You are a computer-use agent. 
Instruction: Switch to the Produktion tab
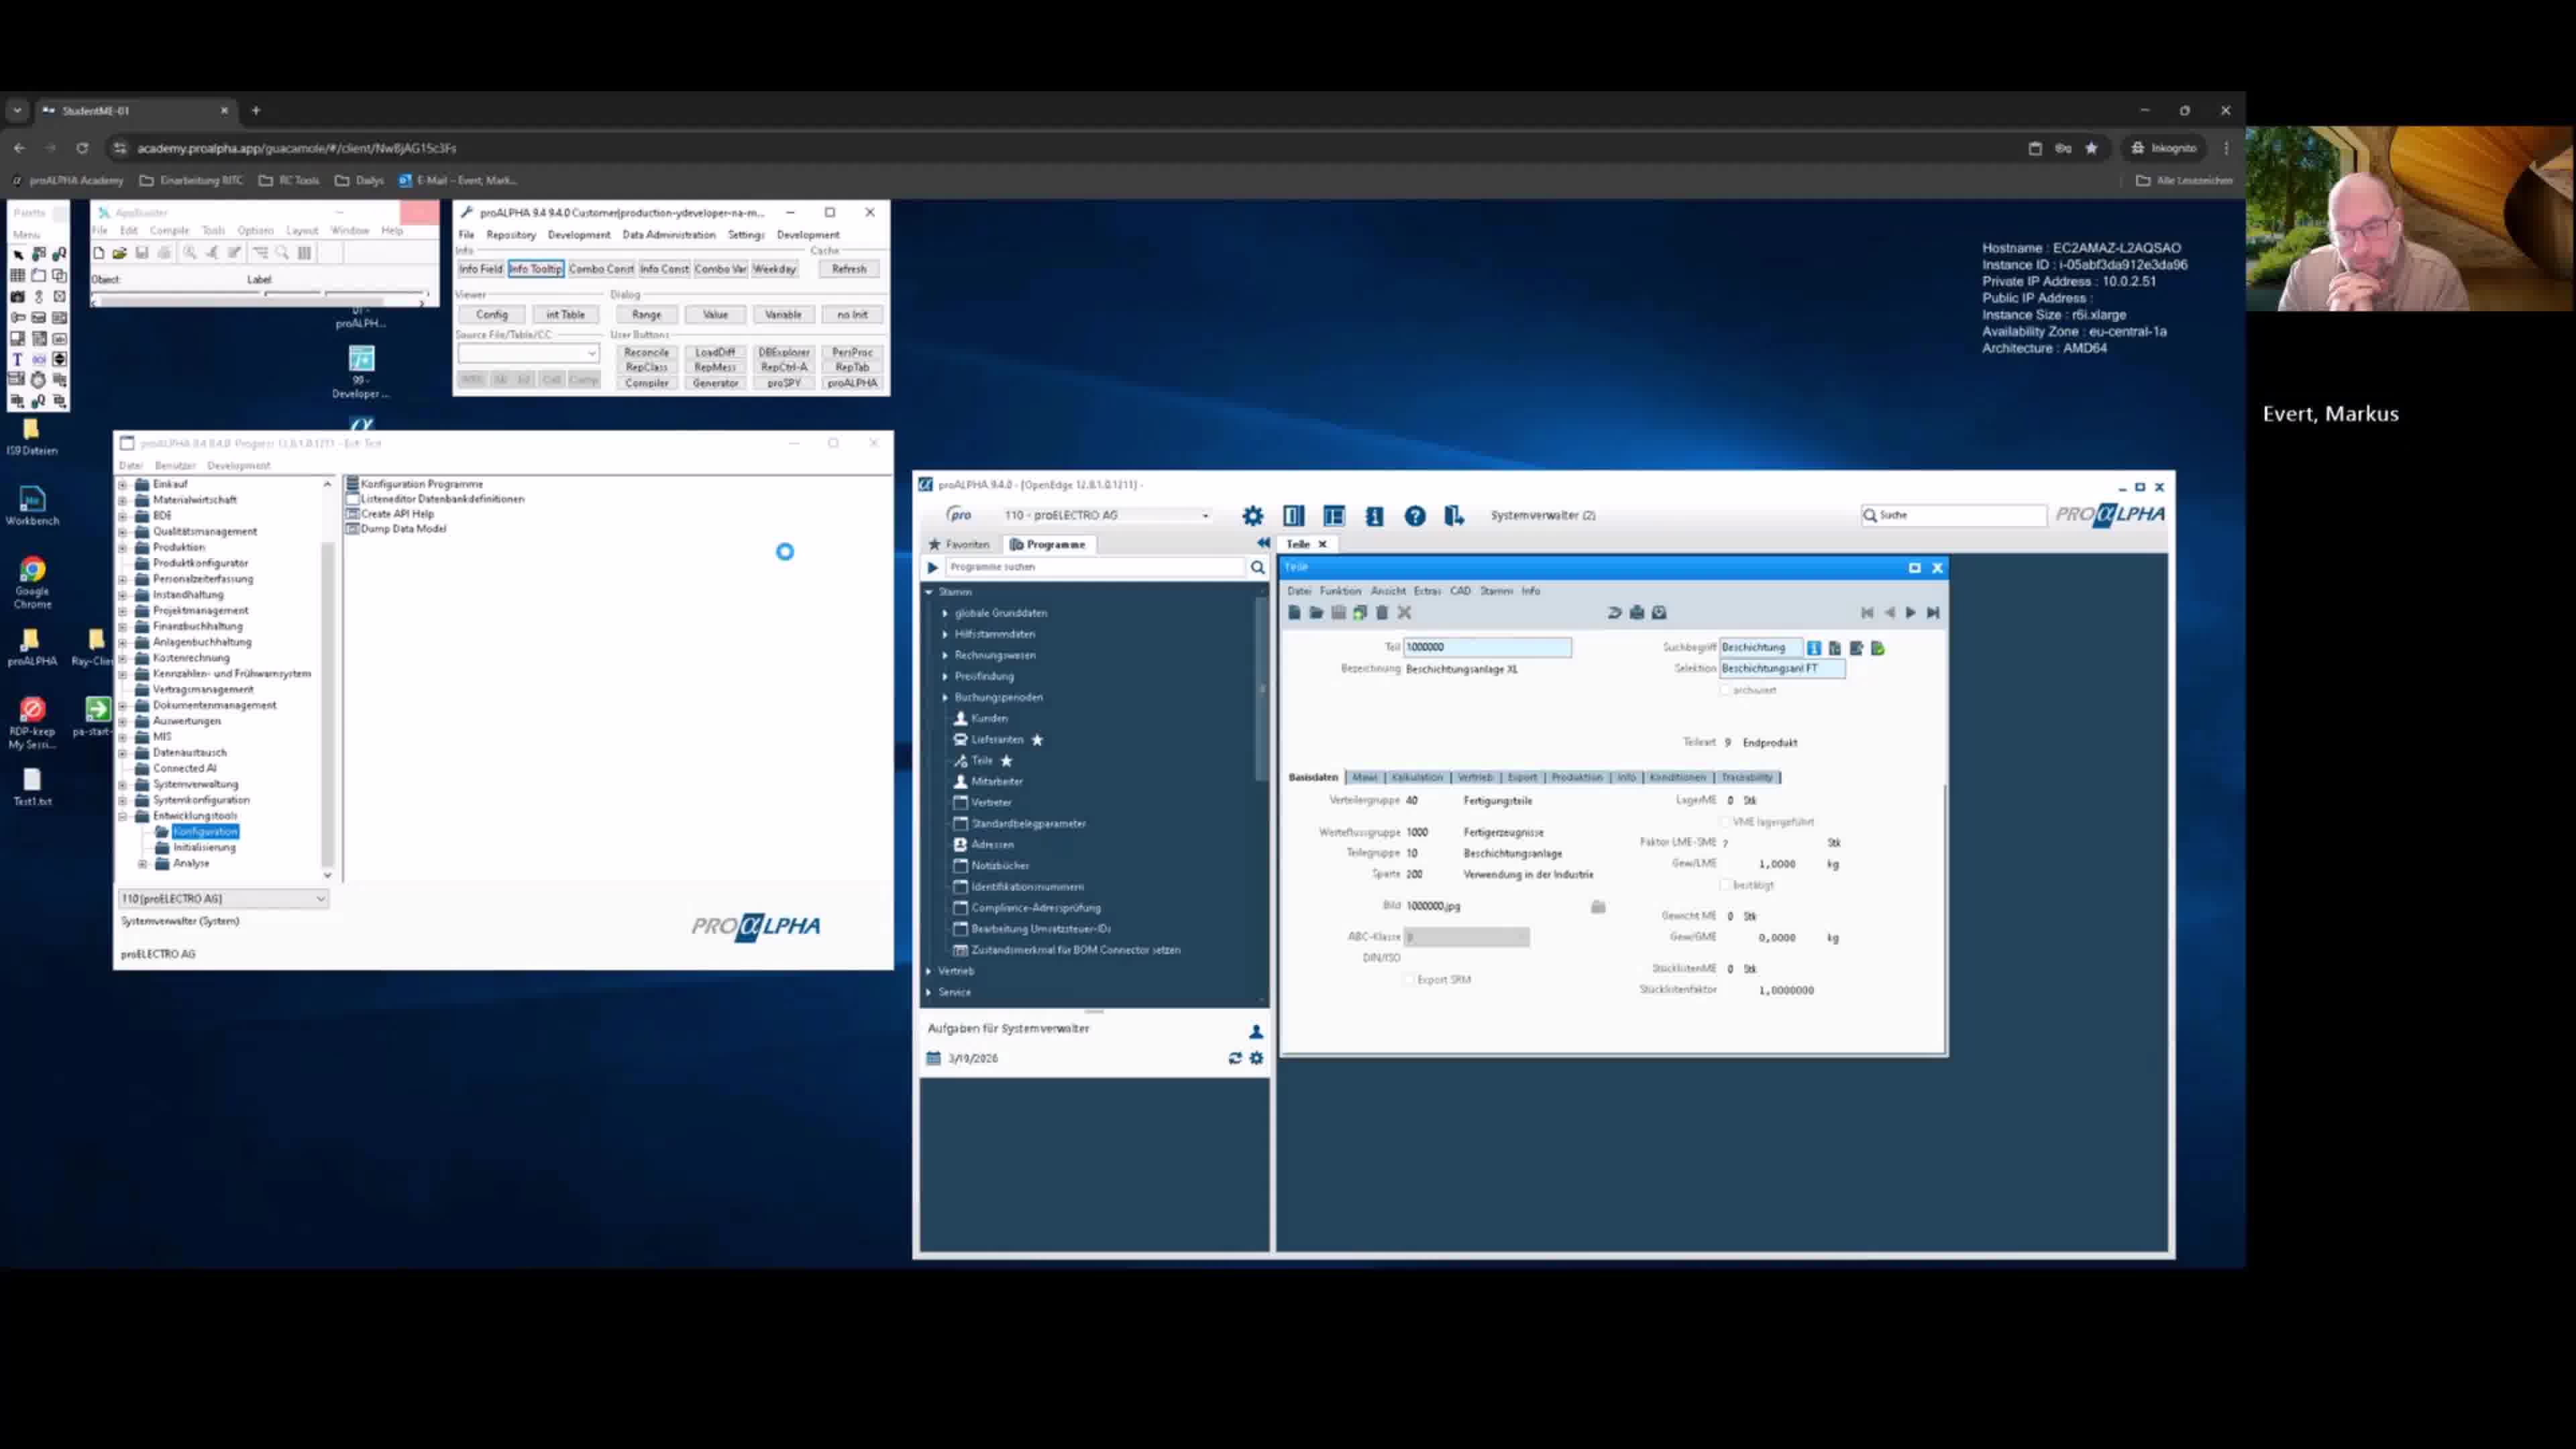coord(1576,777)
